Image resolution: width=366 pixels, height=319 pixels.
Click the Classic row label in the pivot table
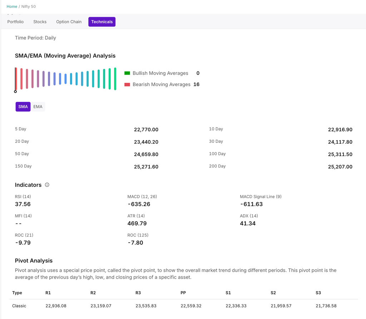point(19,306)
